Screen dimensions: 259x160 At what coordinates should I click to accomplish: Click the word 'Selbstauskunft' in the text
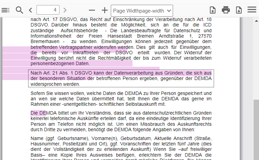click(141, 104)
